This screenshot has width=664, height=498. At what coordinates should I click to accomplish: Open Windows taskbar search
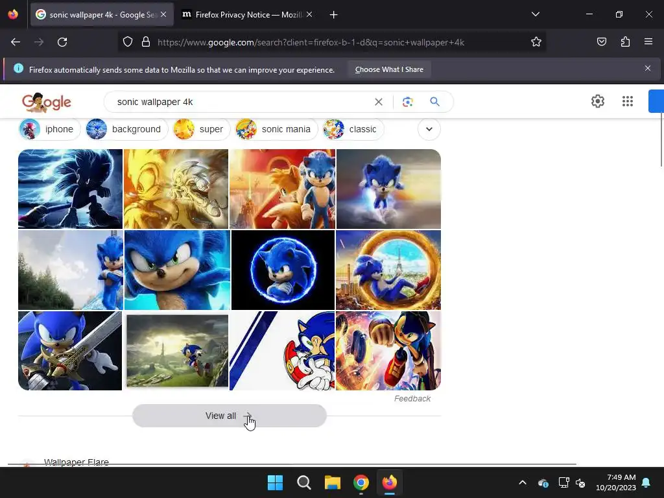303,482
